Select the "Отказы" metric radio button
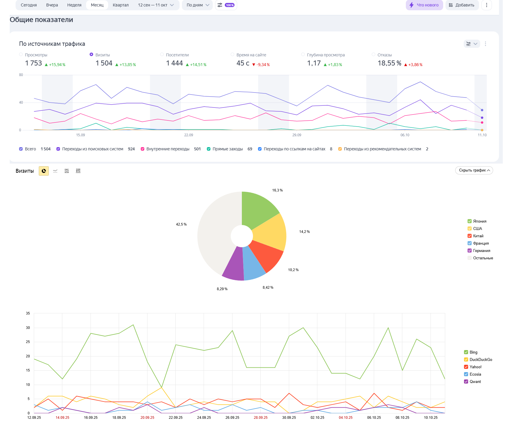Screen dimensions: 511x437 tap(373, 55)
